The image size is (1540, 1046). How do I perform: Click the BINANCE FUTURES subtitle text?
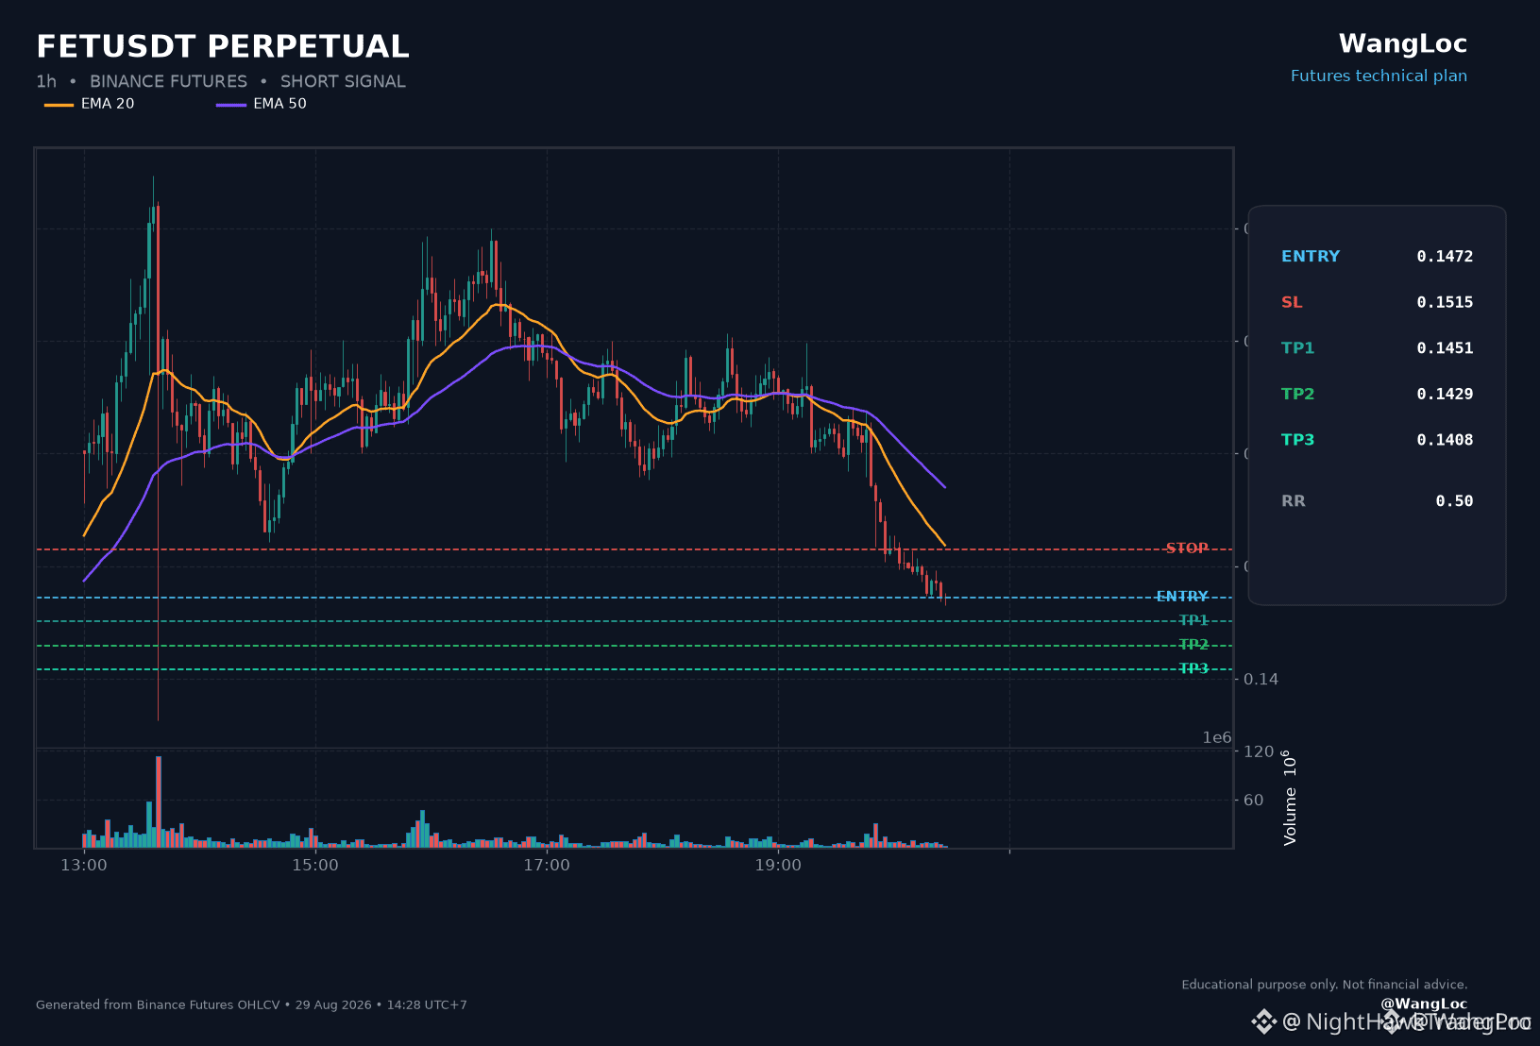(168, 82)
